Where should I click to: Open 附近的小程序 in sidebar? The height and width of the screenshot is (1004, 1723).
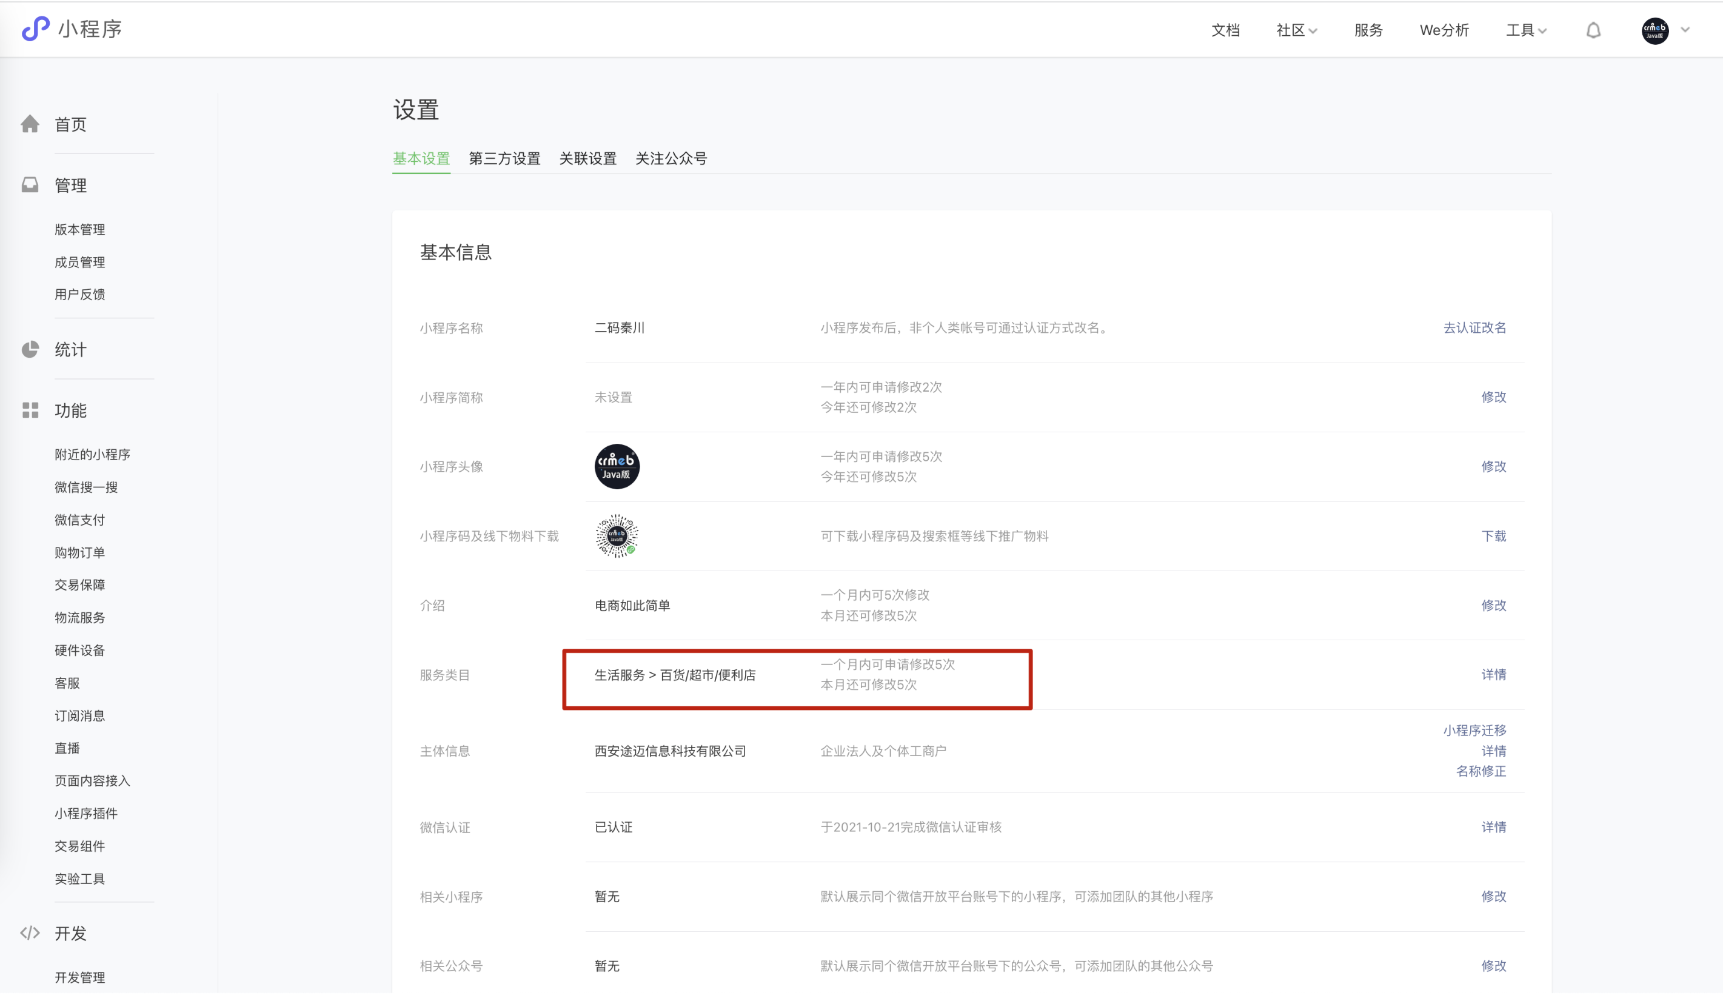pyautogui.click(x=92, y=454)
